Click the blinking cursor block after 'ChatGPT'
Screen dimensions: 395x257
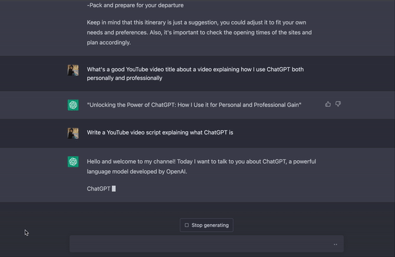114,188
